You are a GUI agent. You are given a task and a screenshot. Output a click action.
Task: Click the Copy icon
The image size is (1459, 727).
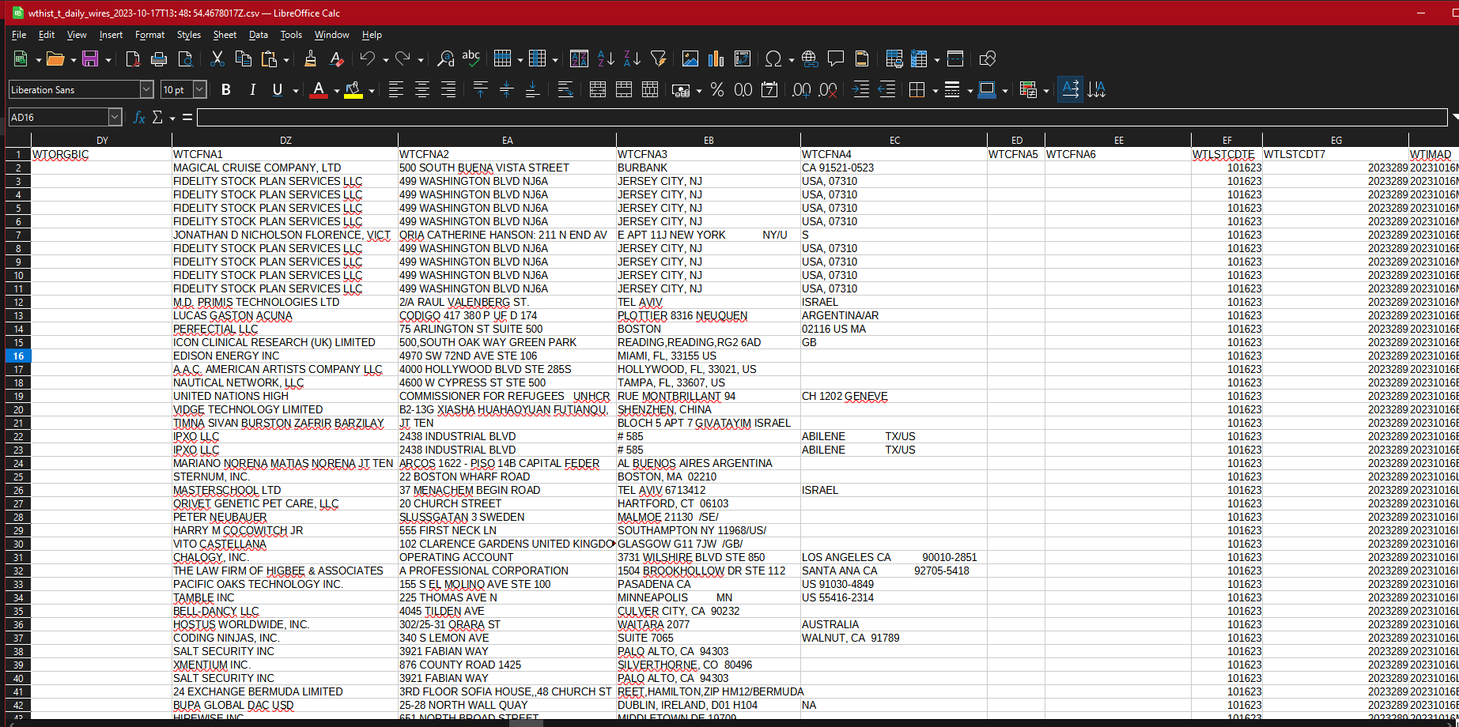point(244,58)
